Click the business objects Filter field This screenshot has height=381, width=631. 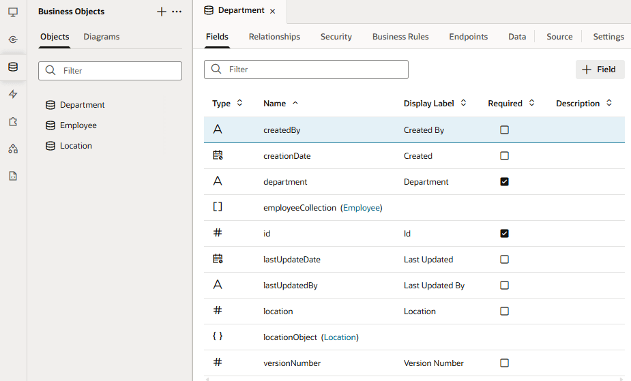coord(110,71)
